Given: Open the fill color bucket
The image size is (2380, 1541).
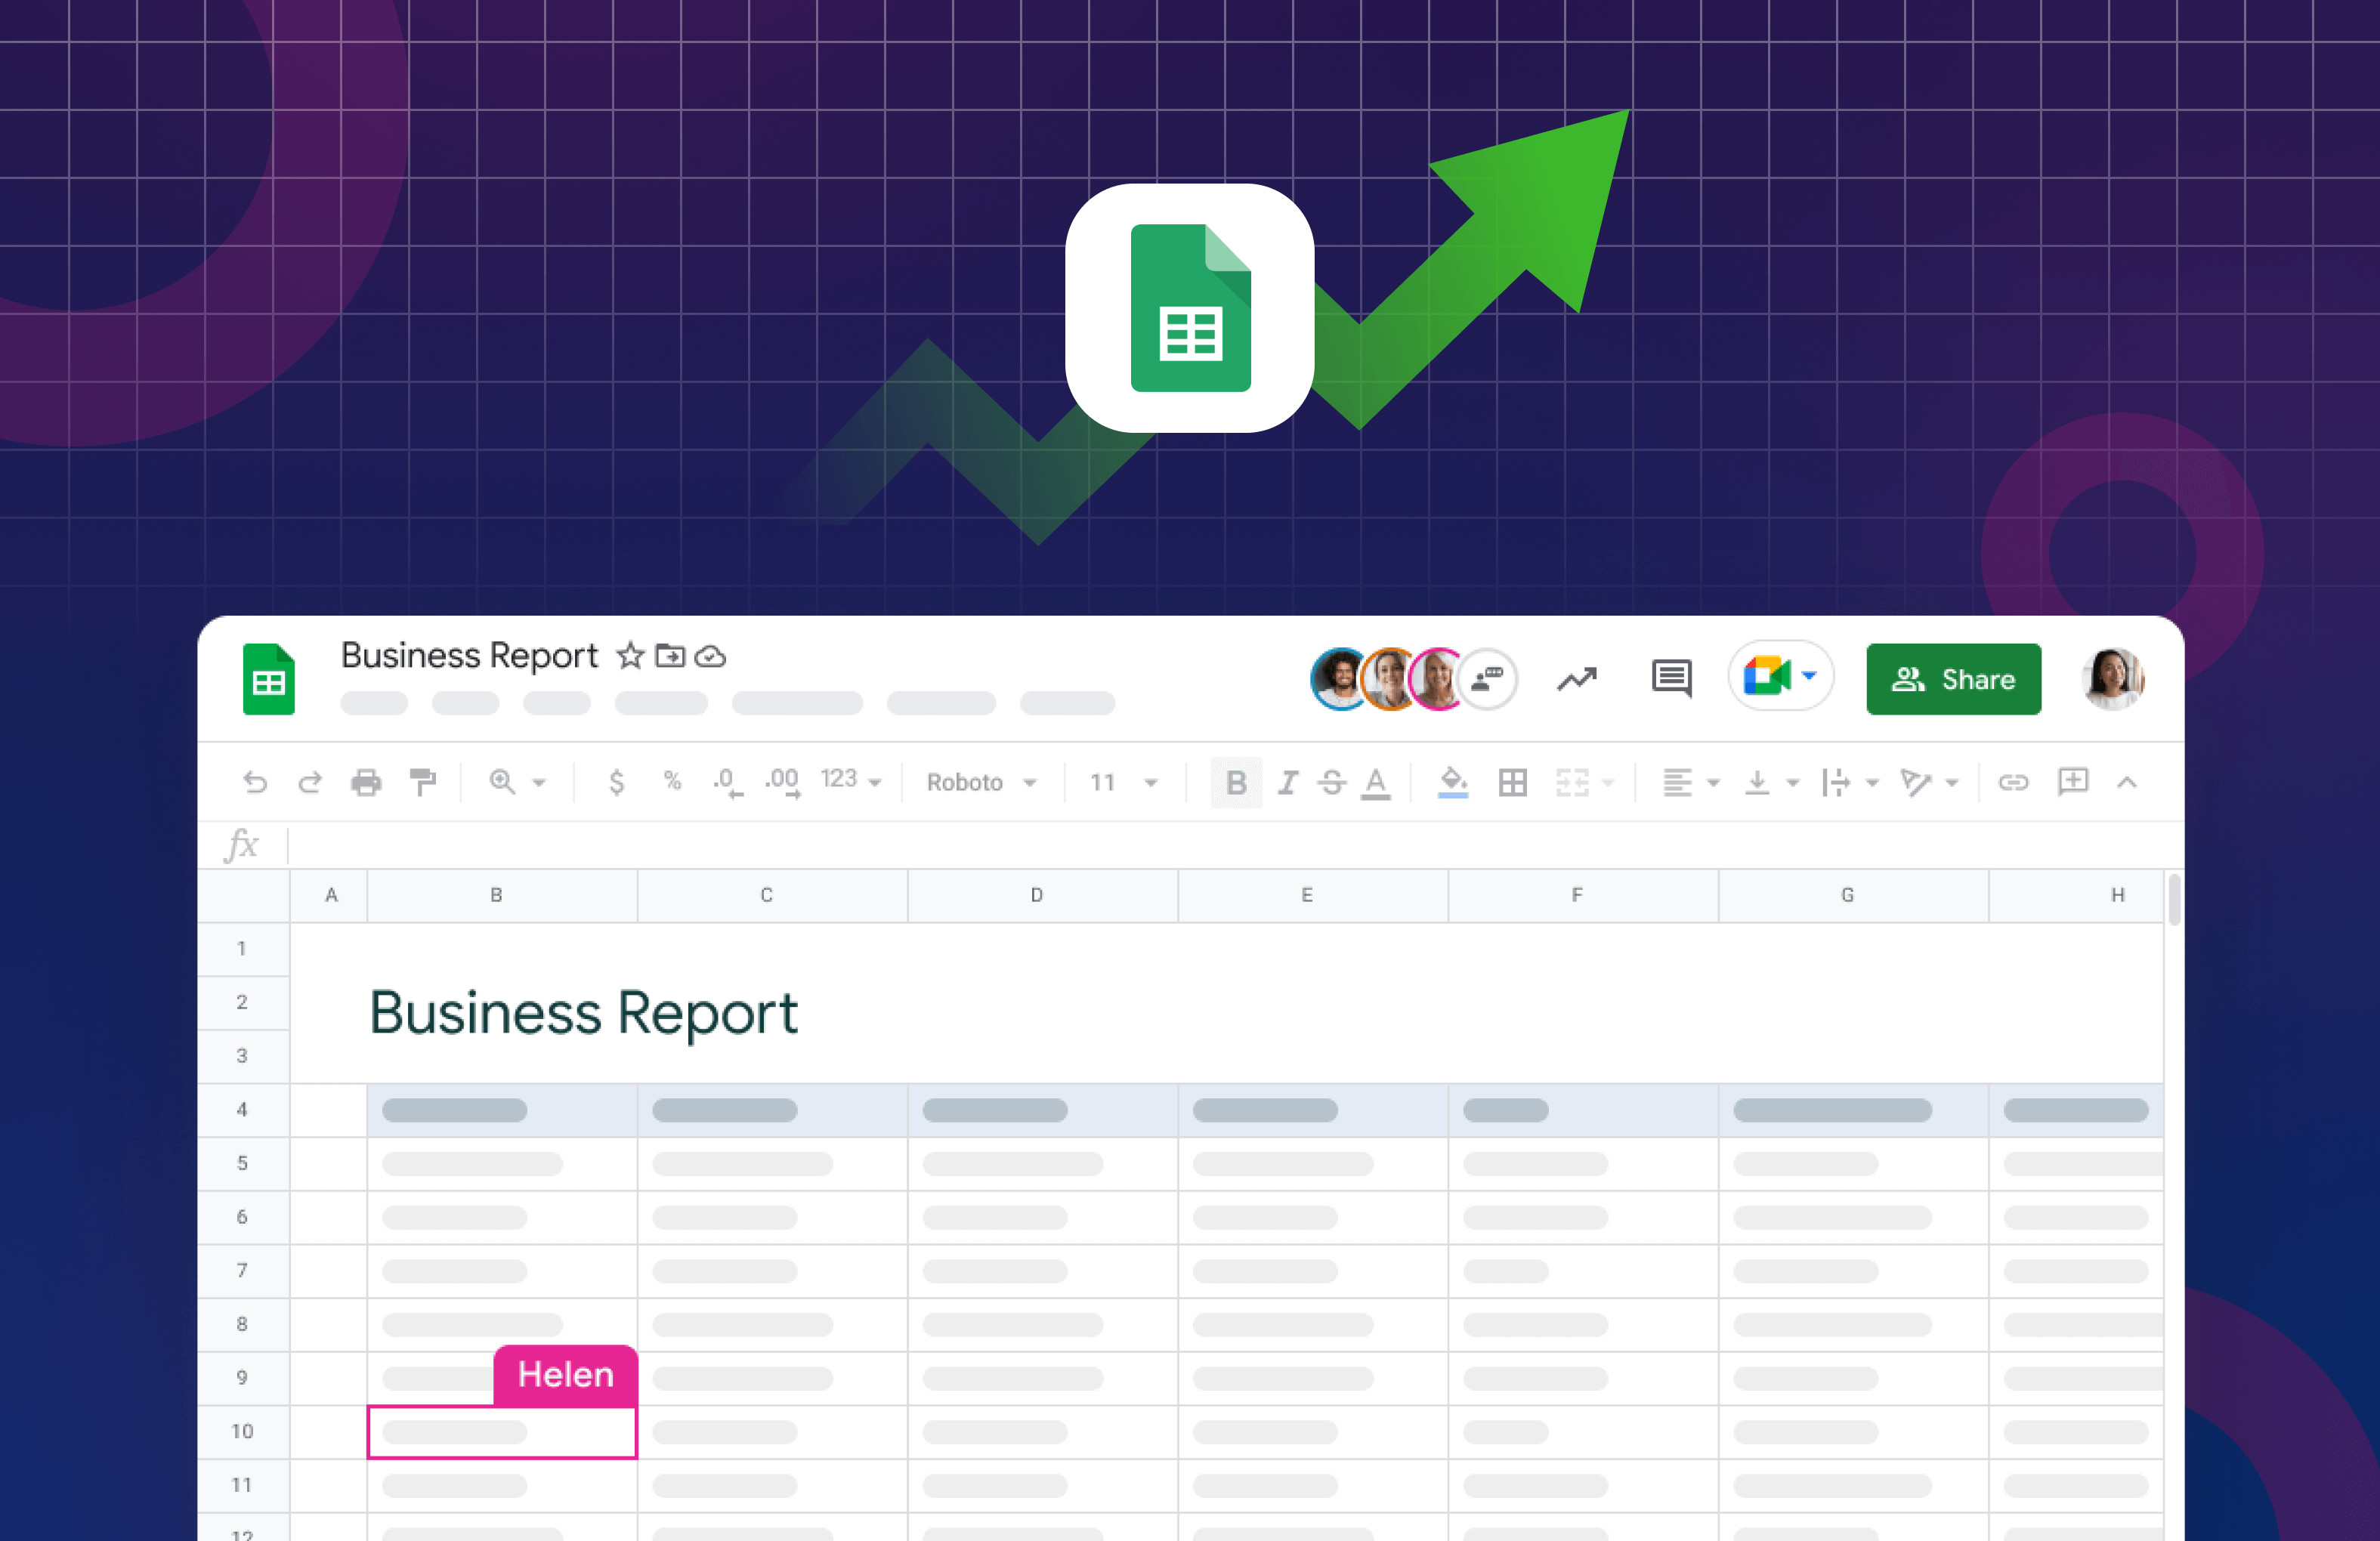Looking at the screenshot, I should click(1453, 782).
